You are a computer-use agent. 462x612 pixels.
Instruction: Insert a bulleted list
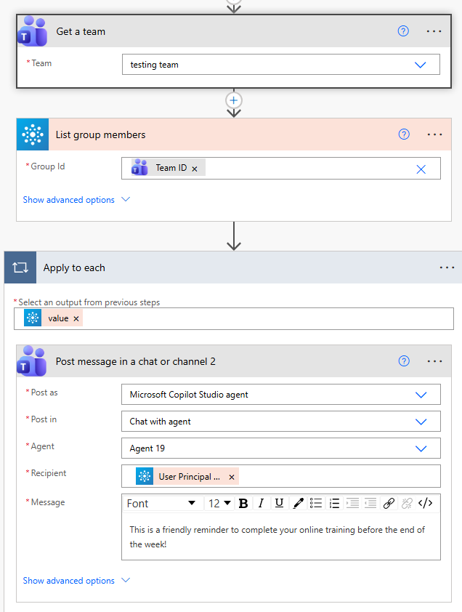coord(316,504)
